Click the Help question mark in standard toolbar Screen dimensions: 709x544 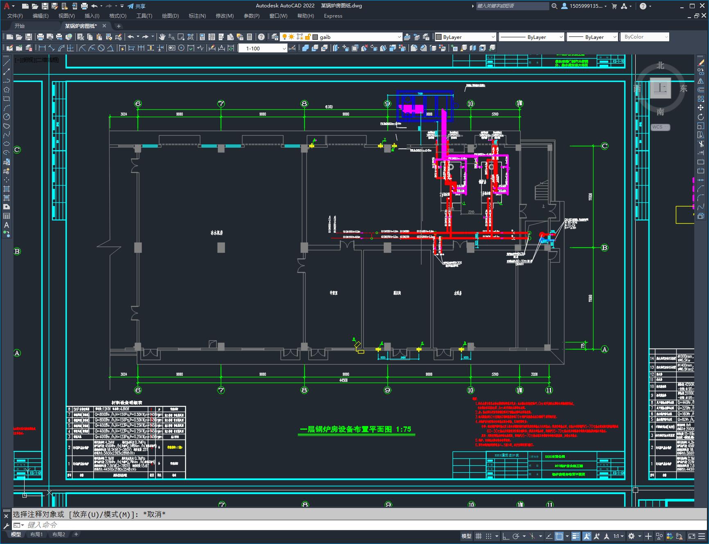pos(261,37)
